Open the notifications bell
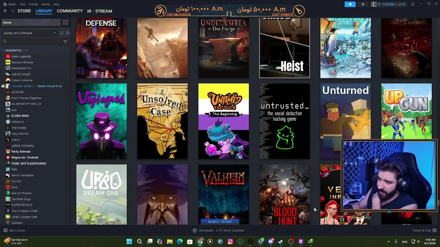Screen dimensions: 440x247 363,4
